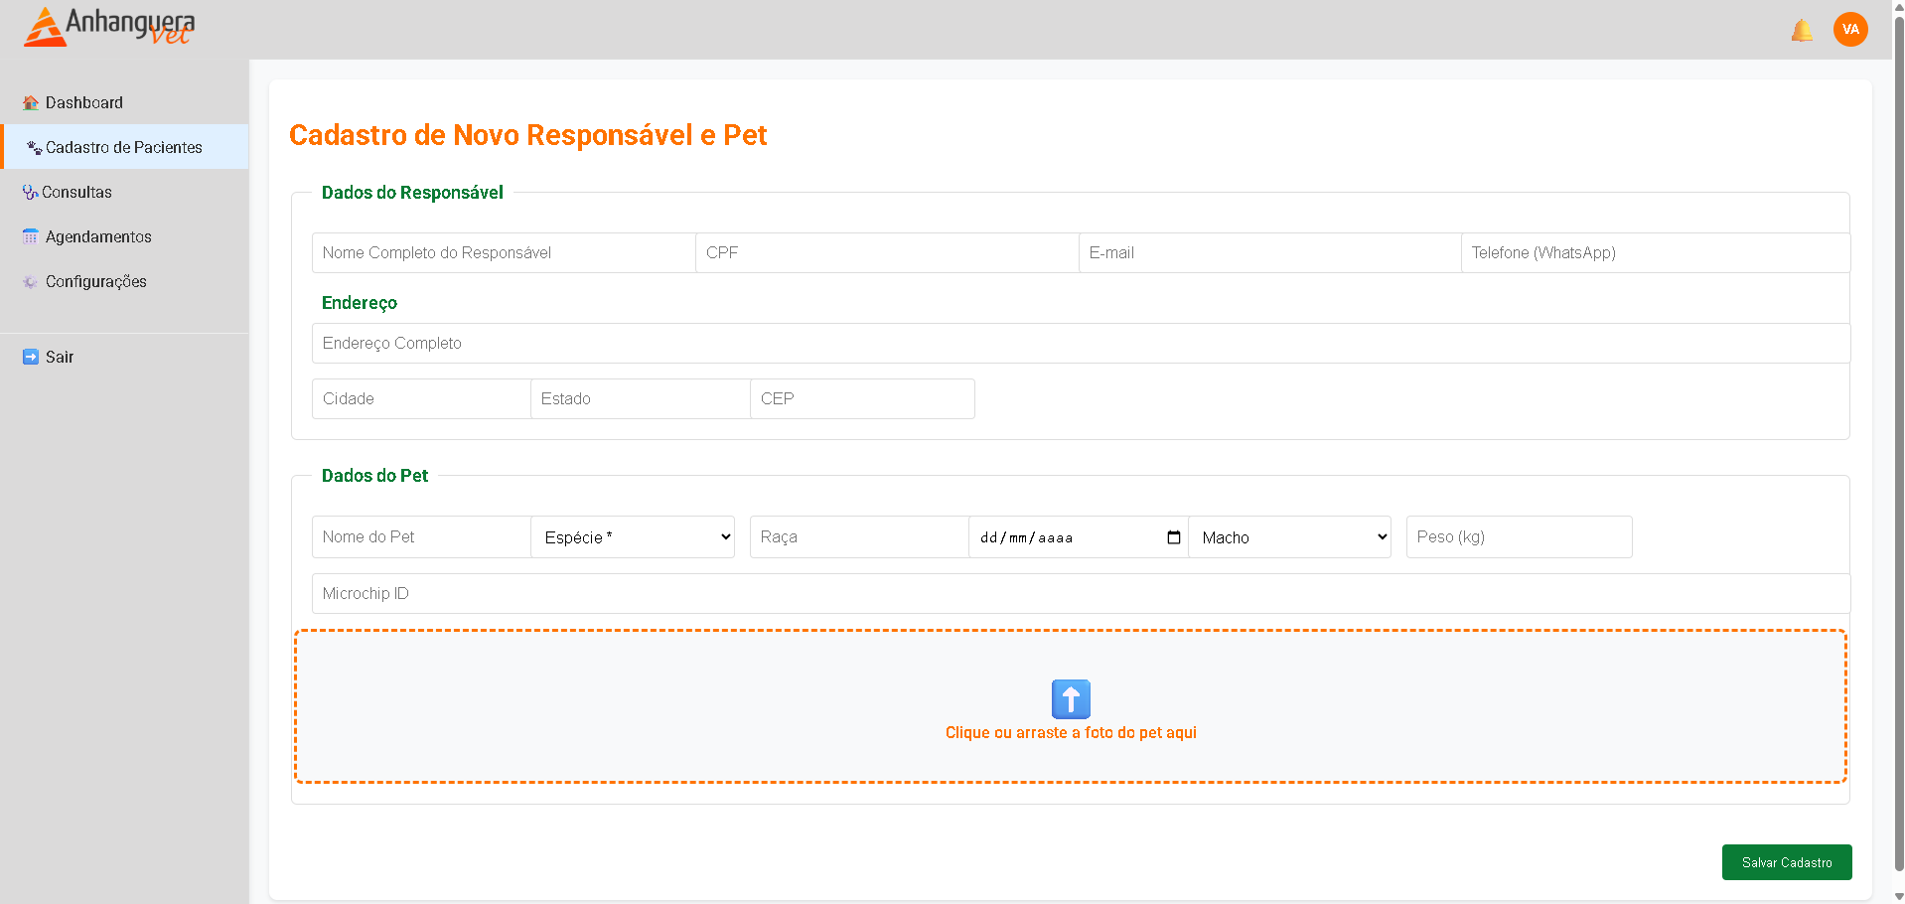Screen dimensions: 1905x904
Task: Expand the Espécie dropdown
Action: (633, 537)
